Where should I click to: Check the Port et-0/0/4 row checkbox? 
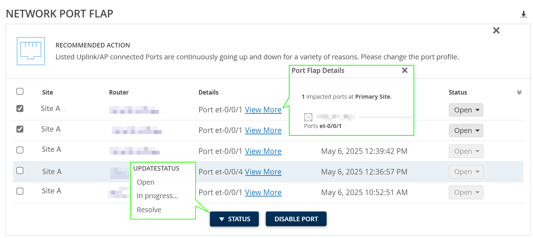(x=20, y=171)
